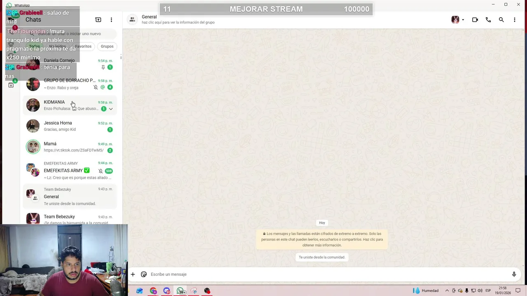Open WhatsApp from the taskbar
This screenshot has width=527, height=296.
(180, 291)
